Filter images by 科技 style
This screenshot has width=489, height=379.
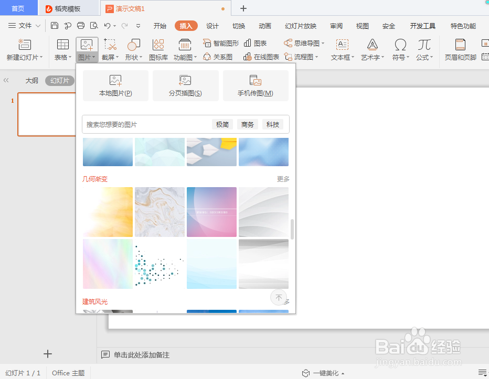[272, 124]
